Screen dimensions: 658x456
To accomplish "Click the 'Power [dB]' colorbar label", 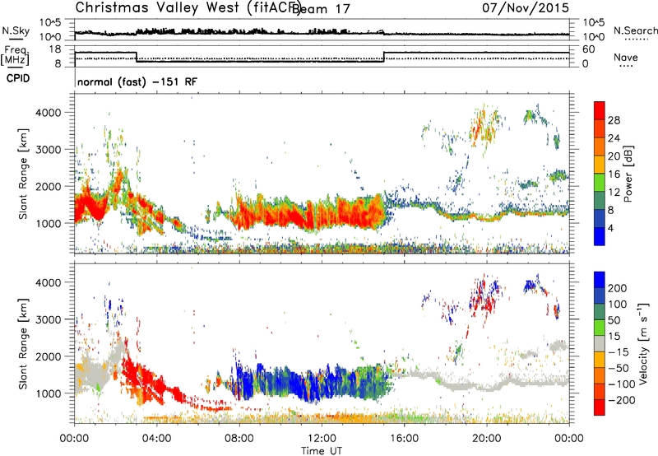I will click(x=628, y=174).
